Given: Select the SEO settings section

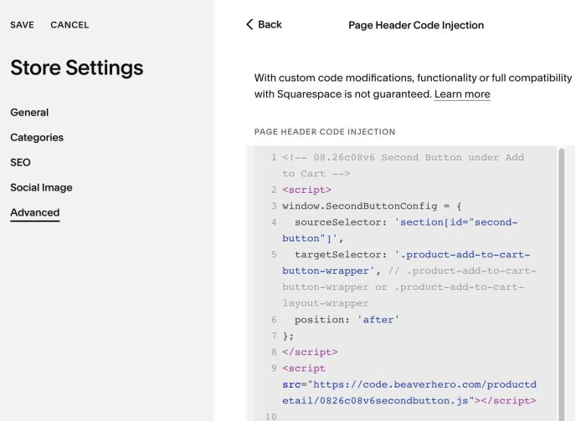Looking at the screenshot, I should coord(21,162).
